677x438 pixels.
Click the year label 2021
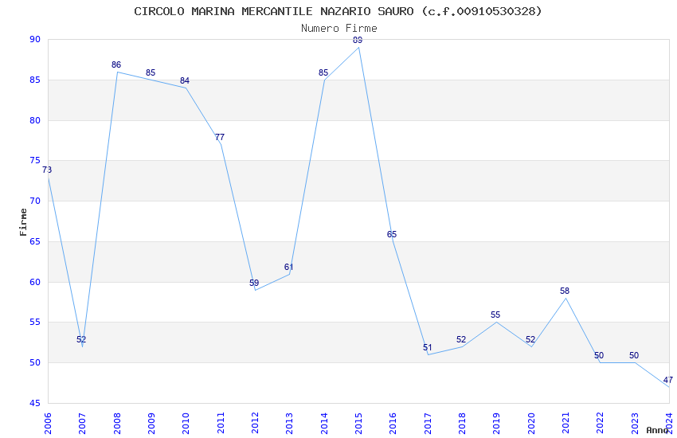565,424
